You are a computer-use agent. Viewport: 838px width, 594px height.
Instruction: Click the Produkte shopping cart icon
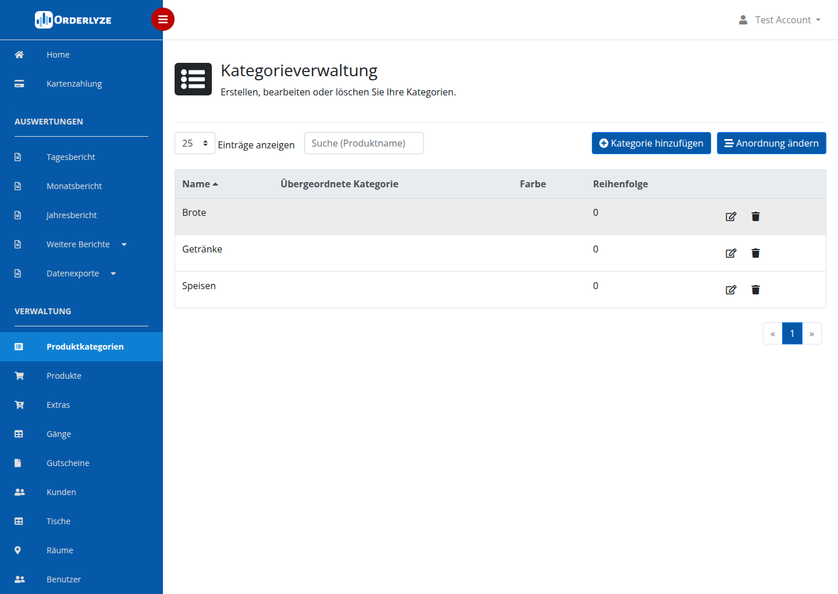click(x=19, y=376)
